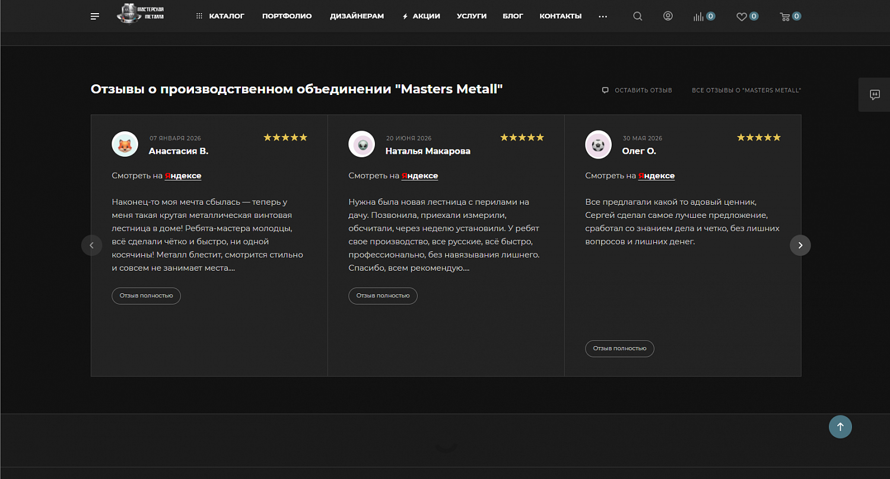Image resolution: width=890 pixels, height=479 pixels.
Task: Open the shopping cart icon
Action: coord(790,17)
